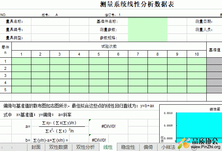Viewport: 222px width, 151px height.
Task: Click the green 参数规格 input cell
Action: pos(148,38)
